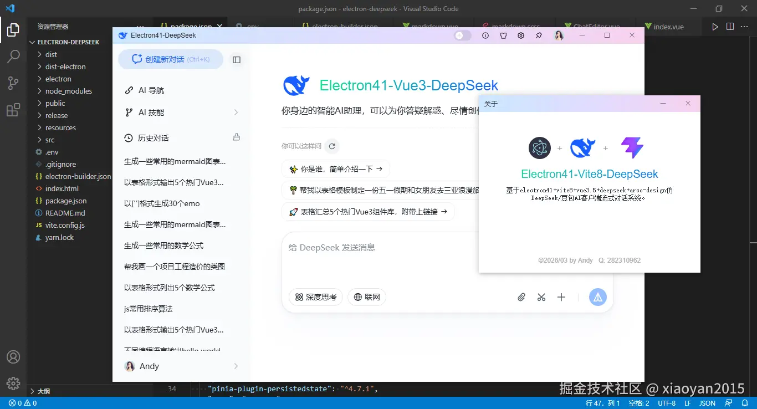Collapse the ELECTRON-DEEPSEEK folder tree
The height and width of the screenshot is (409, 757).
click(x=67, y=42)
